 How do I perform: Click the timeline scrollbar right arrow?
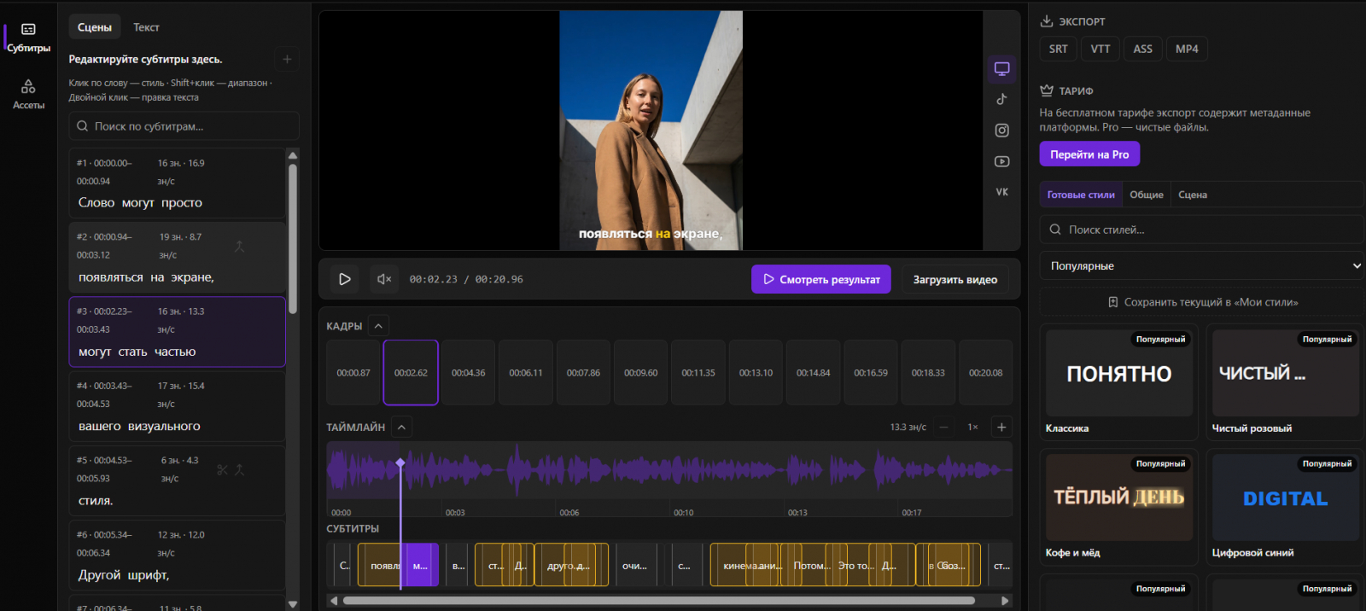1005,601
